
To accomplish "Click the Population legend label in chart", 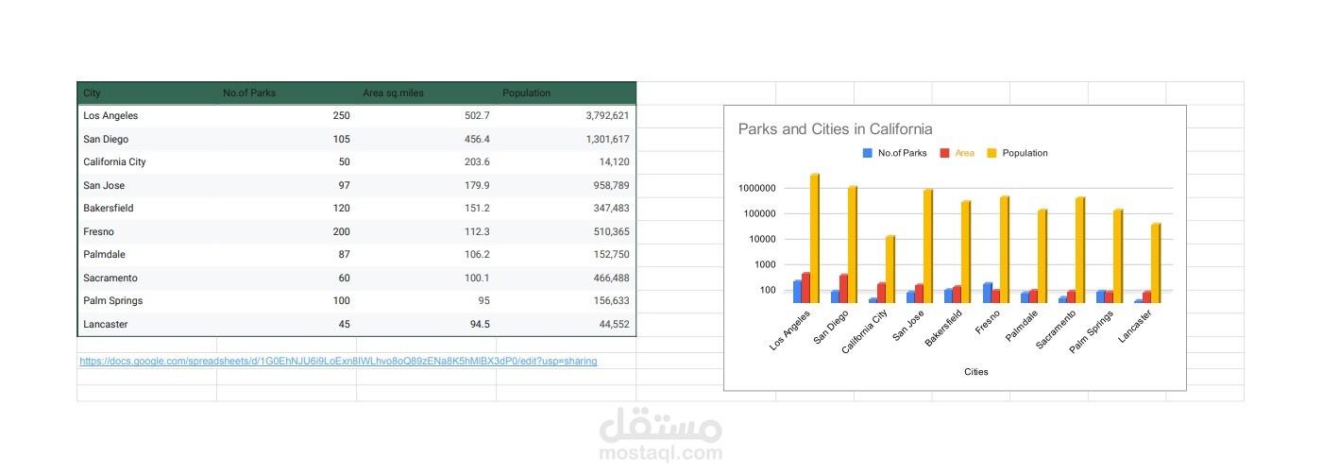I will [1025, 153].
